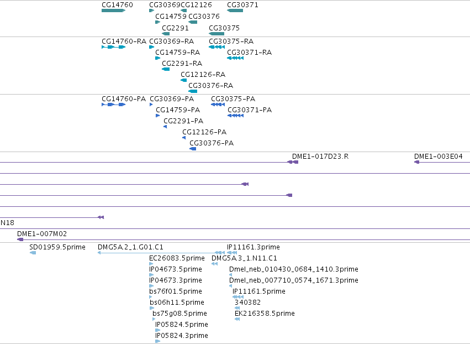The height and width of the screenshot is (344, 470).
Task: Click the DME1-007M02 clone label
Action: (x=42, y=234)
